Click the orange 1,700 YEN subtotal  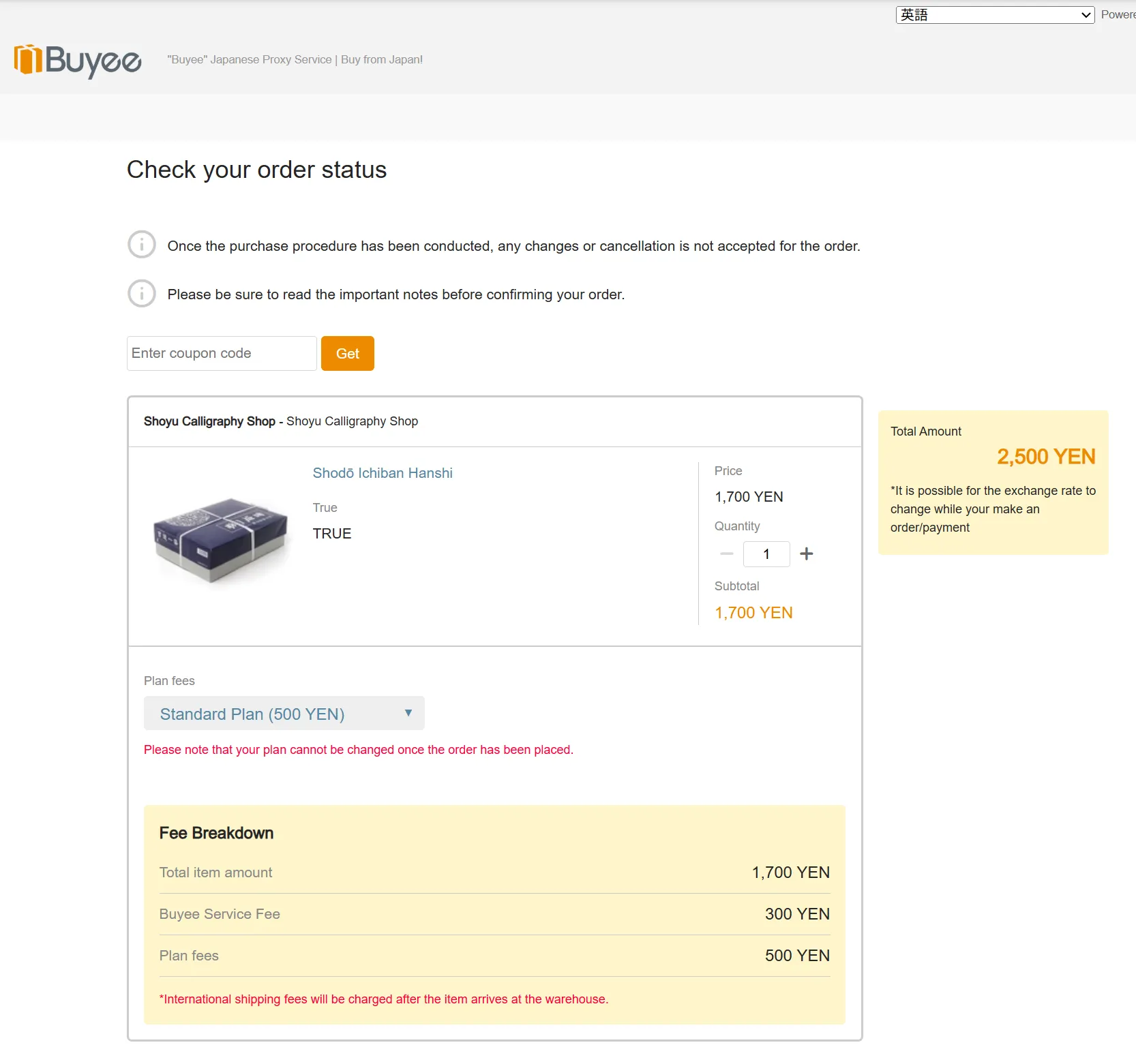(753, 613)
